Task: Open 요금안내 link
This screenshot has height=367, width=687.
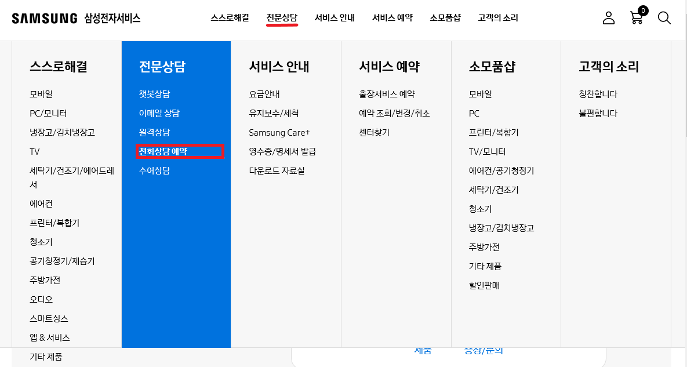Action: [264, 94]
